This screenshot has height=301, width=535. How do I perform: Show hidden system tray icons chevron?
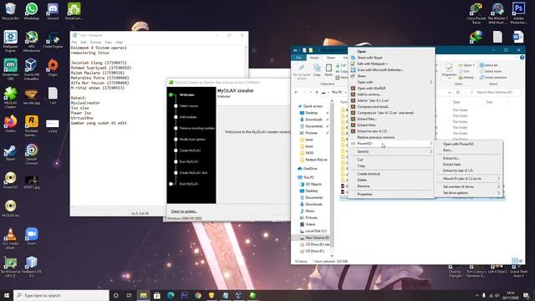[x=477, y=295]
